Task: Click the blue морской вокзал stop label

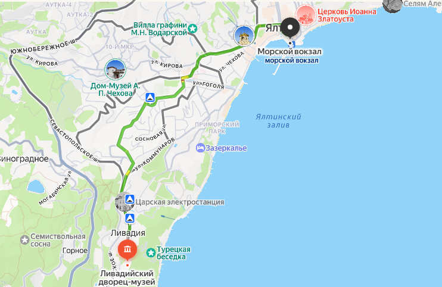Action: [292, 60]
